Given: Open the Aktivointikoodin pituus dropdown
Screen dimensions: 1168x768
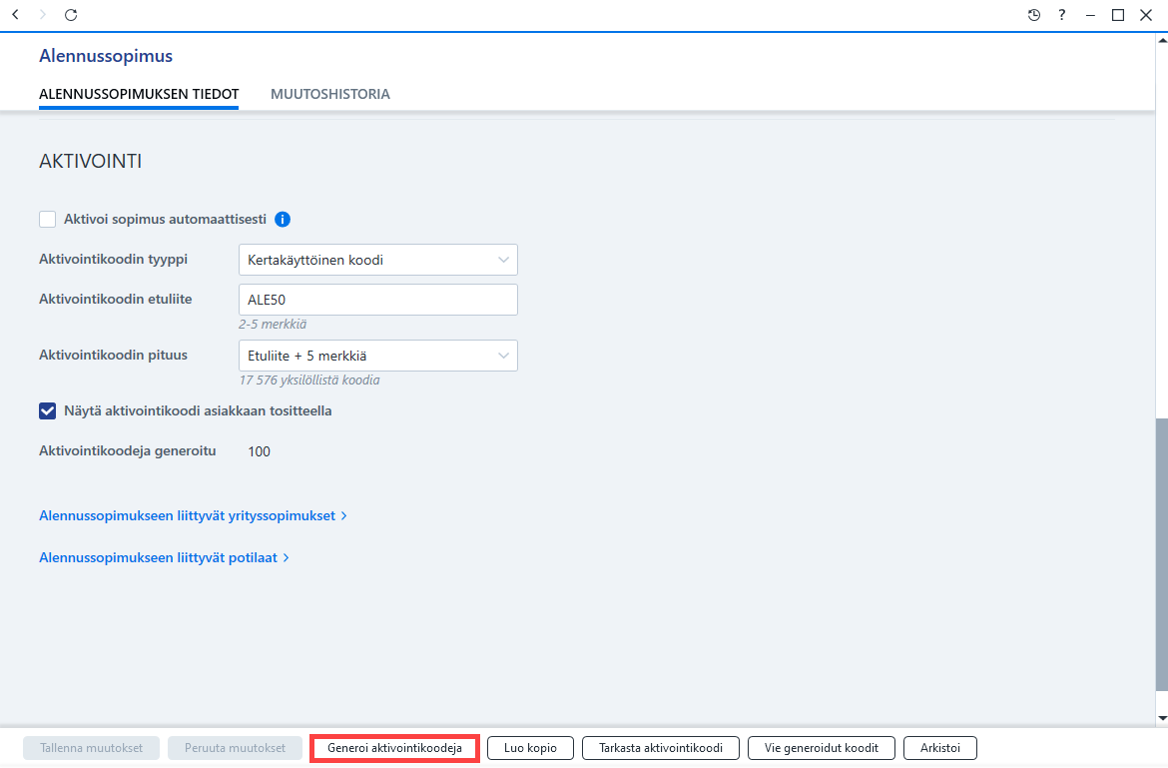Looking at the screenshot, I should click(377, 357).
